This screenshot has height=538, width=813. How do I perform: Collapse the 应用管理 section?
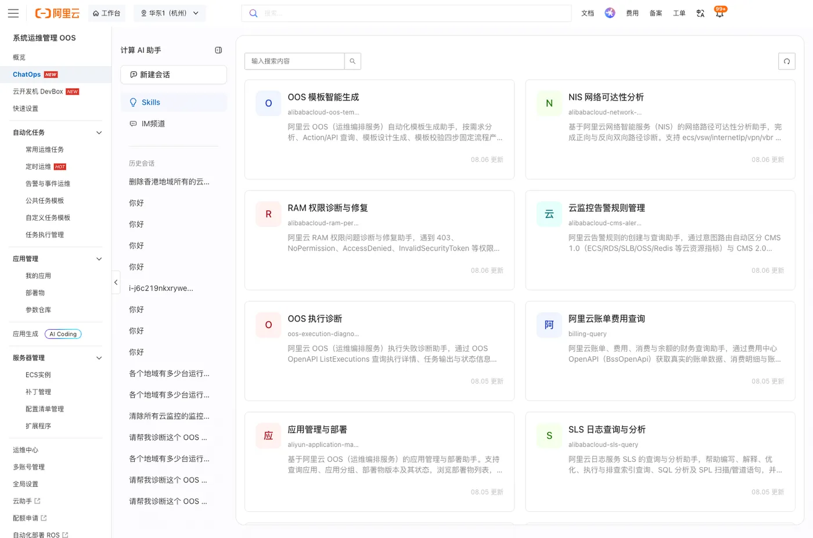(x=99, y=259)
